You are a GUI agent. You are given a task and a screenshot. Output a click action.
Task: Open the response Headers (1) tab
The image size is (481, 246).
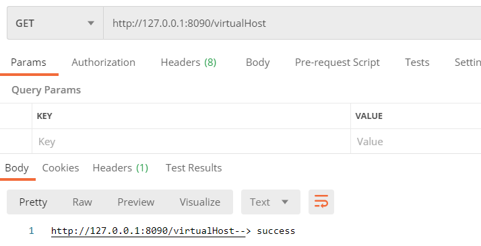tap(120, 168)
